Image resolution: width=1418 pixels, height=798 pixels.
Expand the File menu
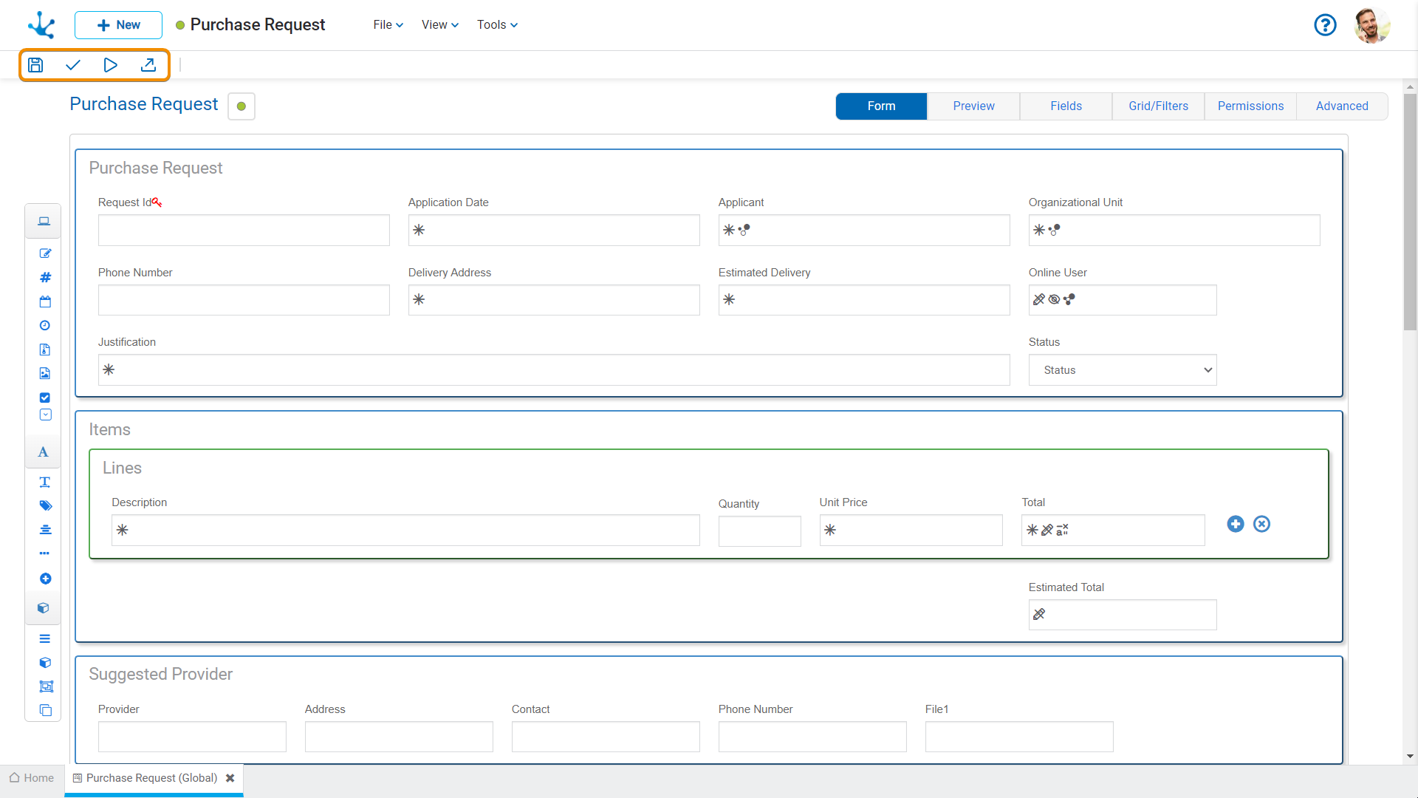click(x=387, y=24)
